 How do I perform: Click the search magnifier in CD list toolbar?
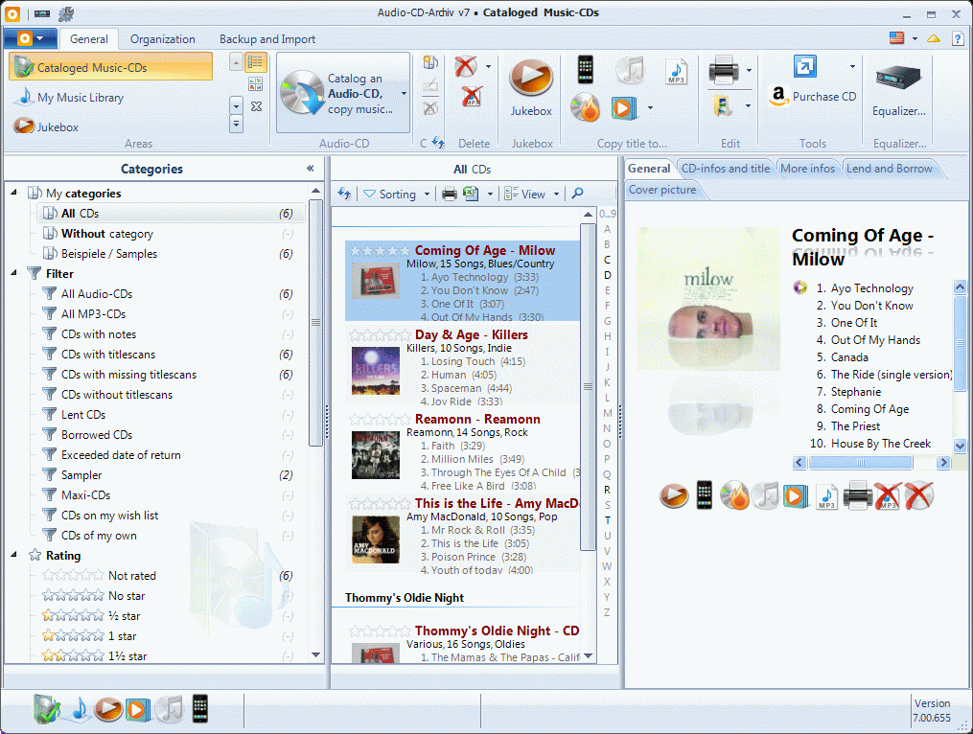(577, 194)
